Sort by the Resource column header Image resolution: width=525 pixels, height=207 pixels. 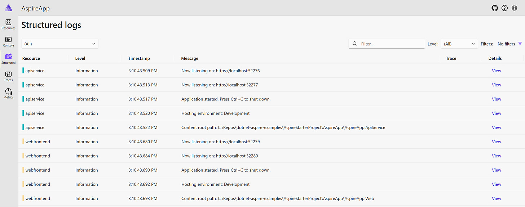pos(31,58)
